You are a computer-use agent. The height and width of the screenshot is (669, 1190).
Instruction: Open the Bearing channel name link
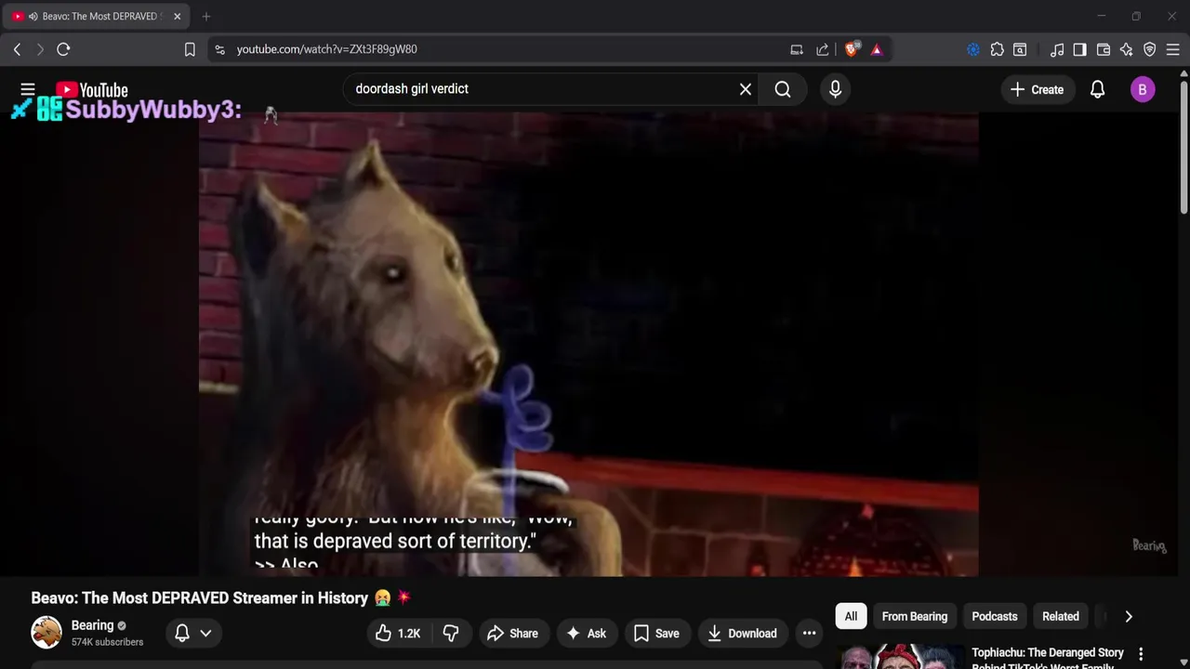pyautogui.click(x=92, y=625)
